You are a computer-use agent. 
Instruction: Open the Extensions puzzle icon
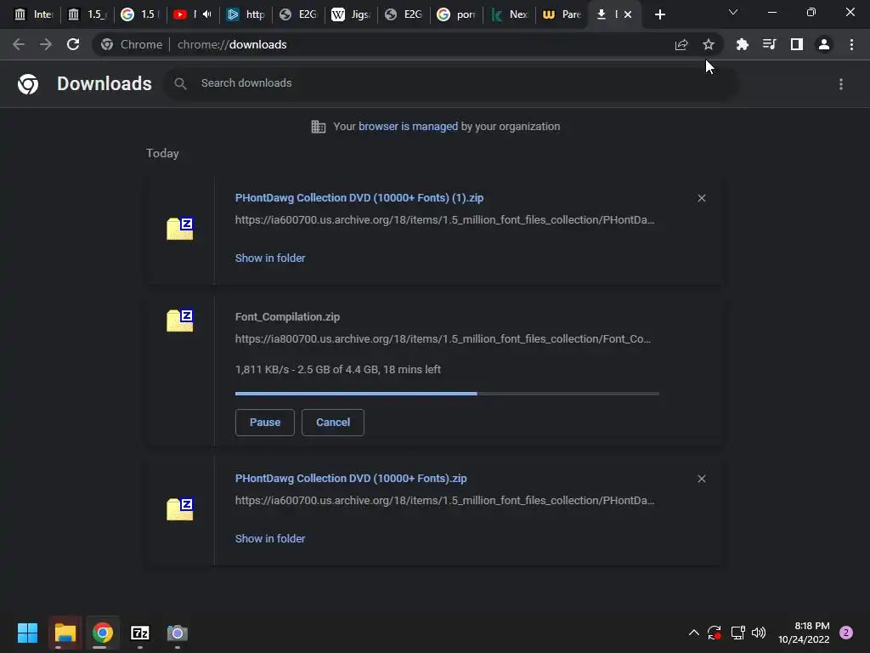click(742, 44)
